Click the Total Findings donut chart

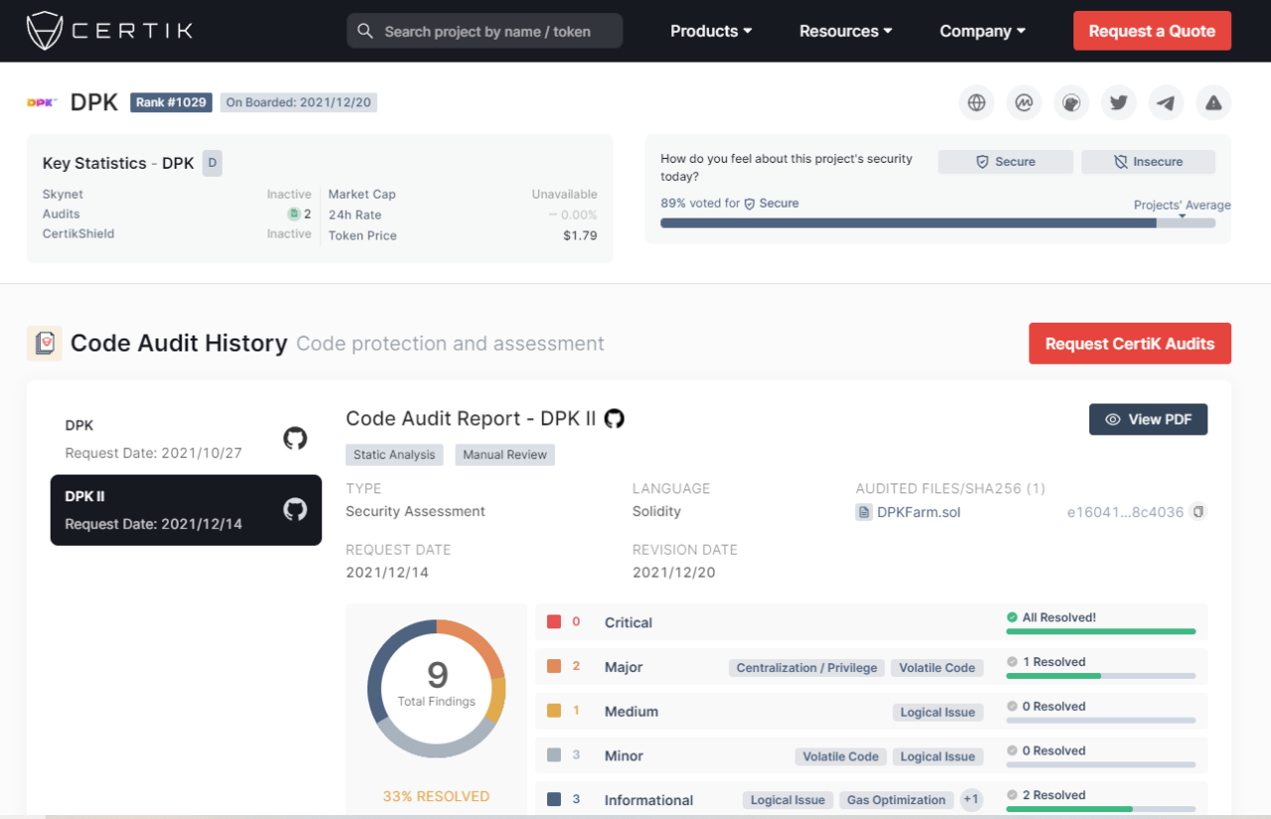coord(437,689)
